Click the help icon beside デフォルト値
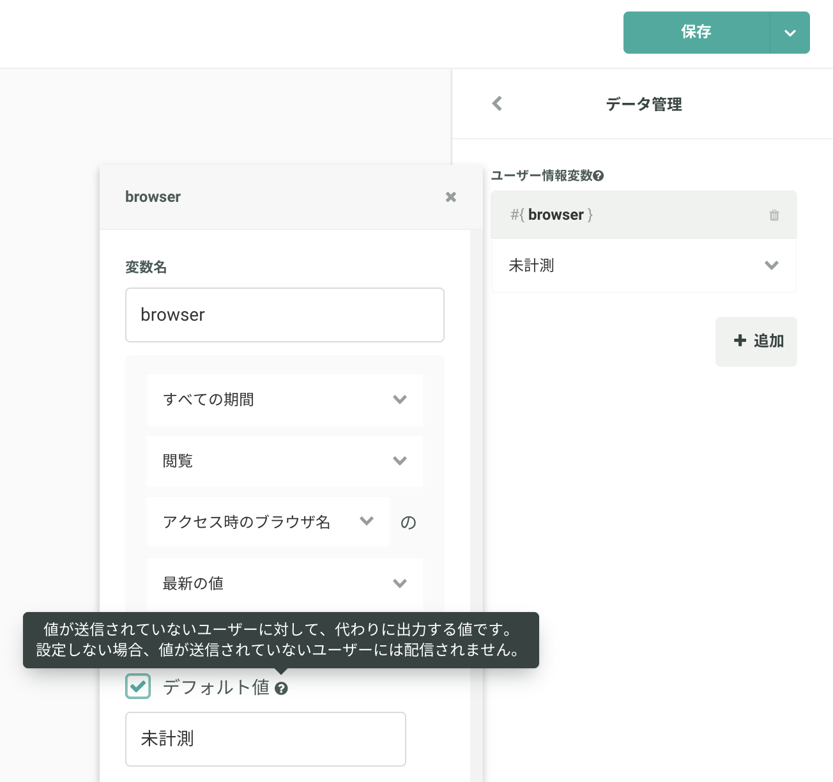The image size is (833, 782). [281, 688]
